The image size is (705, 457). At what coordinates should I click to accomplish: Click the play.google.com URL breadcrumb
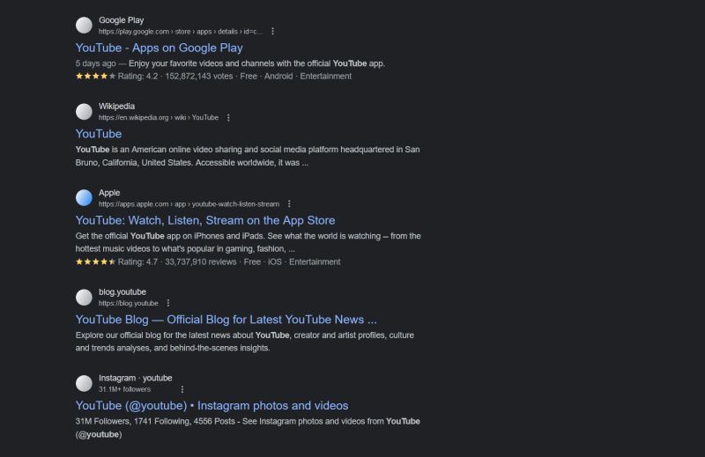click(180, 32)
